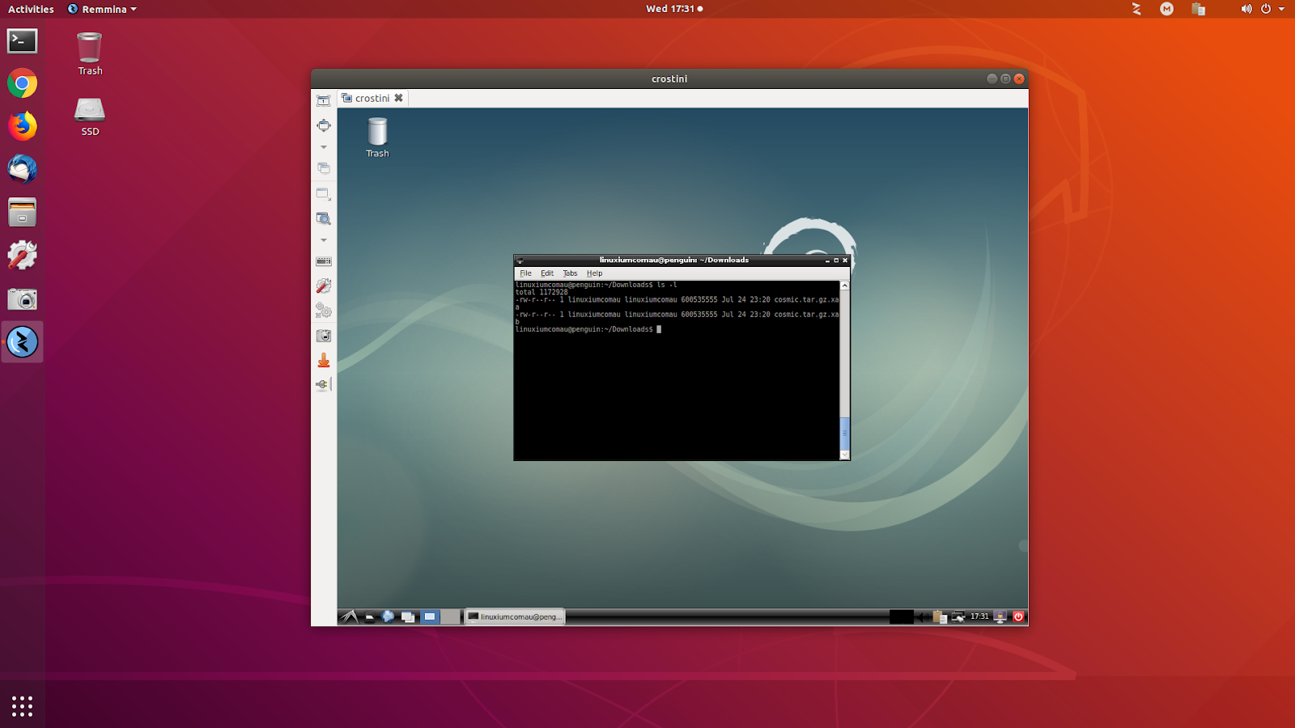
Task: Toggle fullscreen mode in Remmina toolbar
Action: pos(324,99)
